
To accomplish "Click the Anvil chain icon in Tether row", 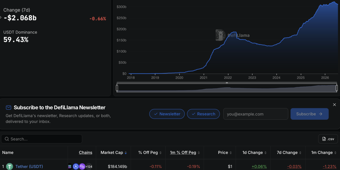I will (x=76, y=167).
